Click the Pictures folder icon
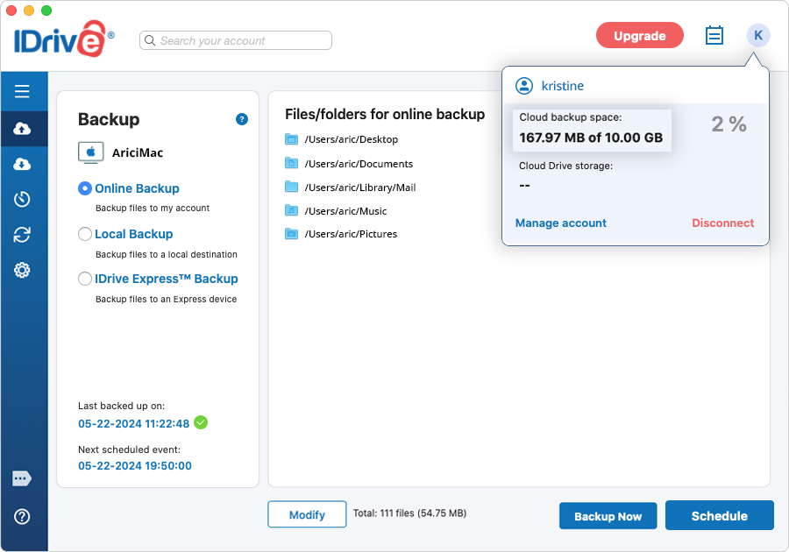This screenshot has width=789, height=552. click(x=291, y=234)
